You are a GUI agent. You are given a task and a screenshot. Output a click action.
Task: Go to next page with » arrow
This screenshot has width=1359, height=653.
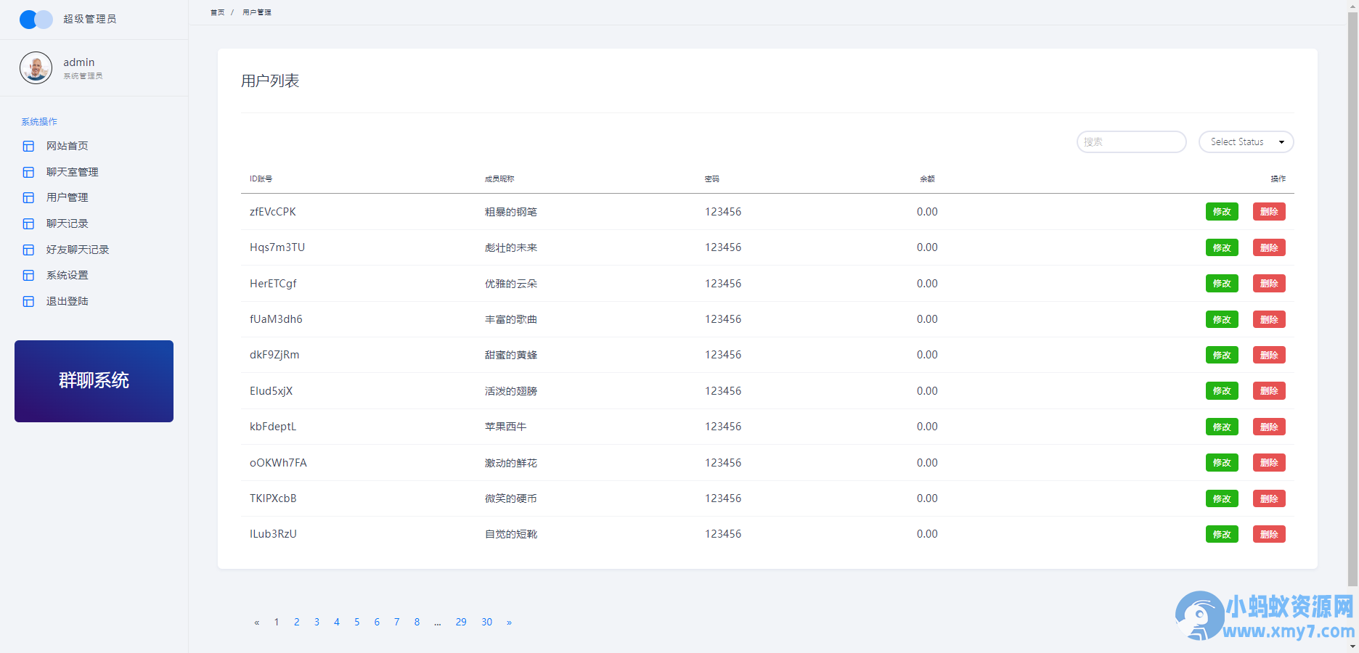pyautogui.click(x=509, y=623)
